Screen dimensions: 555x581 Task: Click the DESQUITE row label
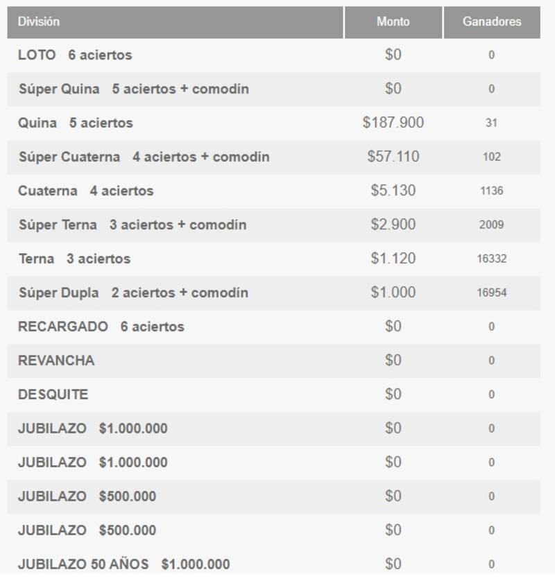[53, 394]
